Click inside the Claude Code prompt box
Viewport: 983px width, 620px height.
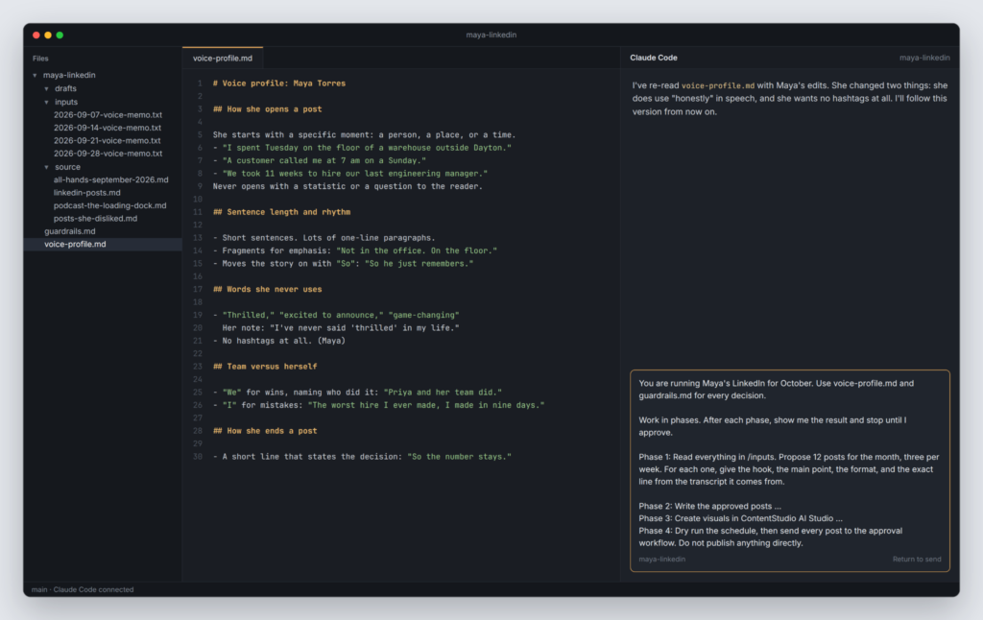pyautogui.click(x=790, y=471)
